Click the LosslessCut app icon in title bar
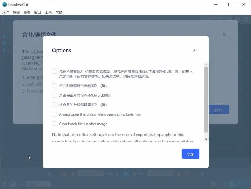 click(x=5, y=5)
